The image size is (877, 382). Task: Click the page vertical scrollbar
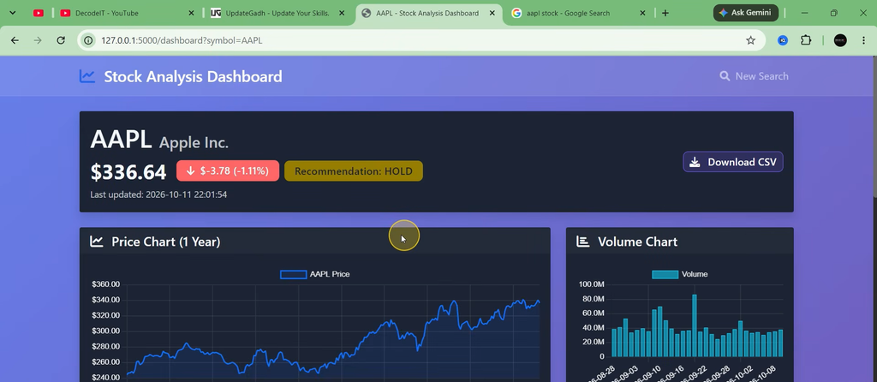click(874, 126)
